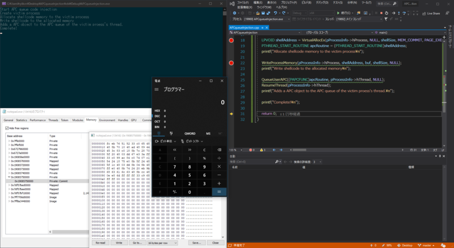Click the memory list horizontal scrollbar
Image resolution: width=454 pixels, height=248 pixels.
tap(69, 232)
